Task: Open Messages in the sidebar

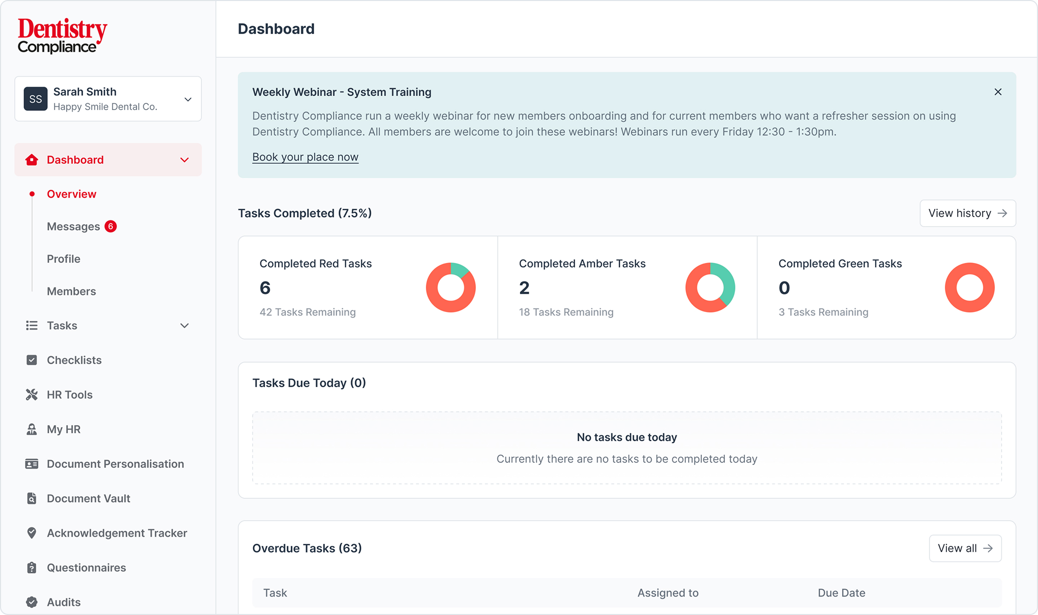Action: pyautogui.click(x=73, y=226)
